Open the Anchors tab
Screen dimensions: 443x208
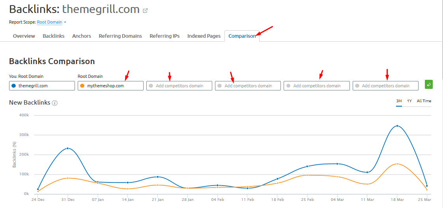82,36
